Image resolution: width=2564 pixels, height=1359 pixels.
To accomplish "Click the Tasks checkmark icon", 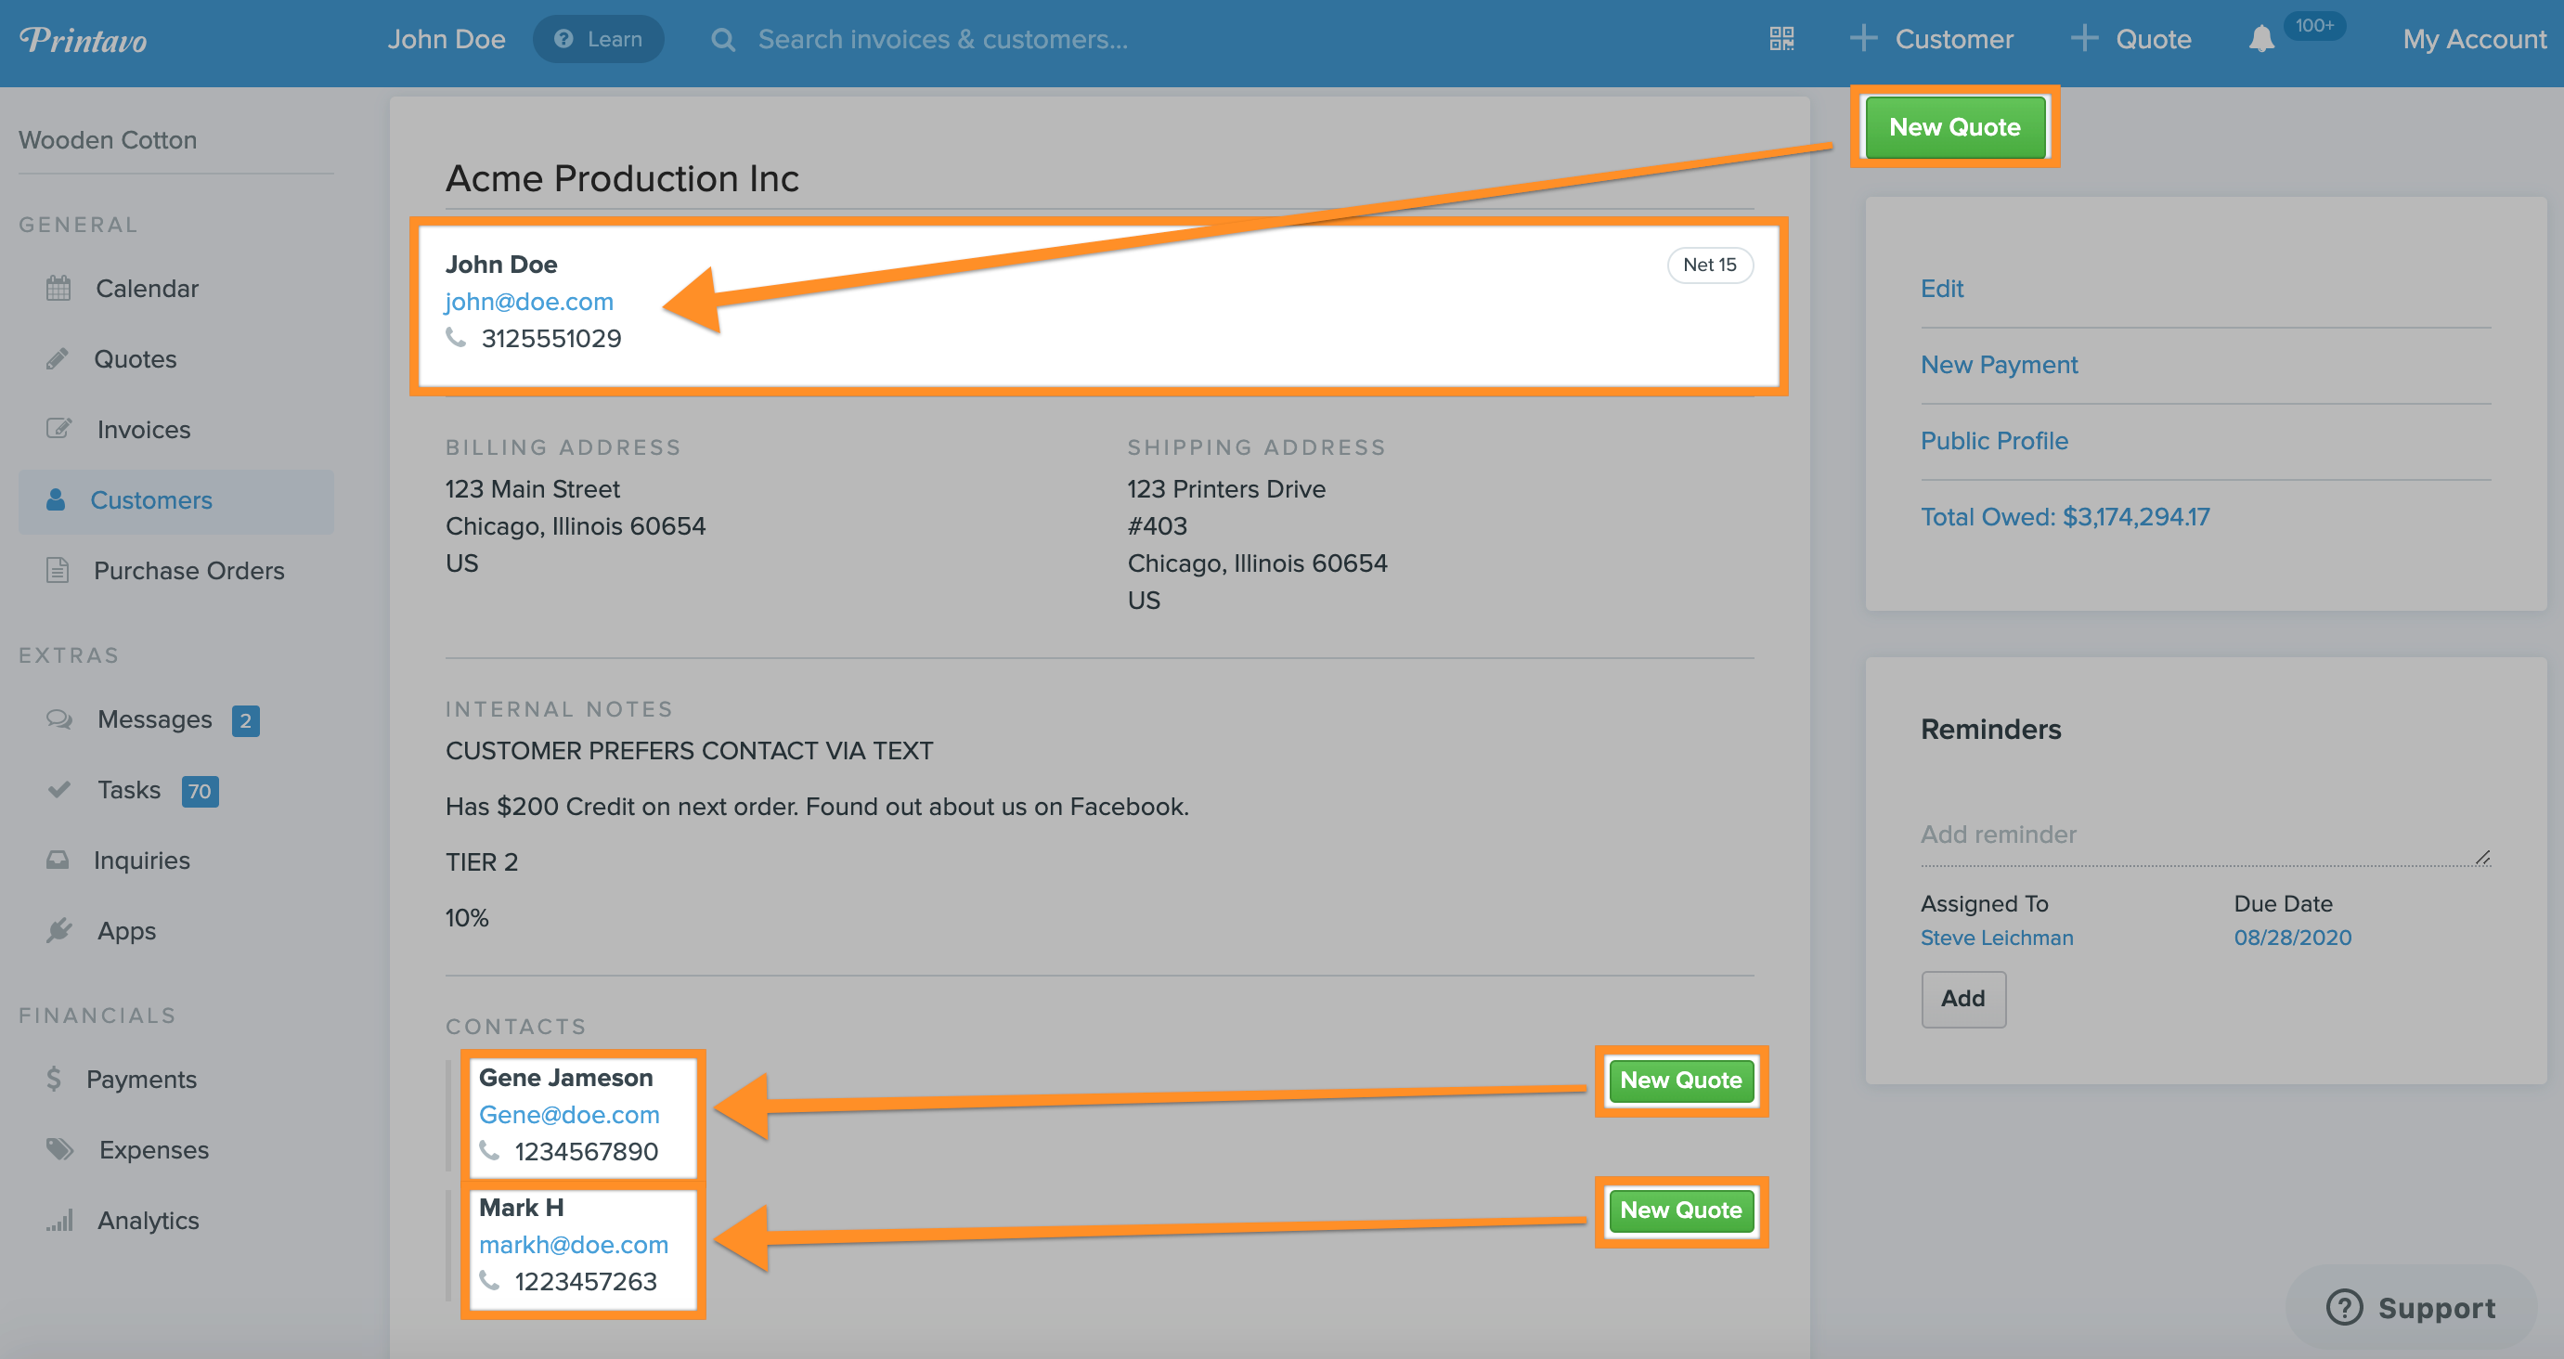I will click(58, 790).
